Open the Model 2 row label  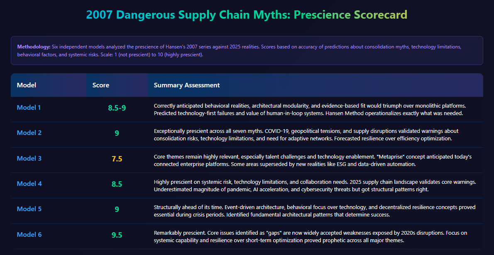tap(29, 133)
